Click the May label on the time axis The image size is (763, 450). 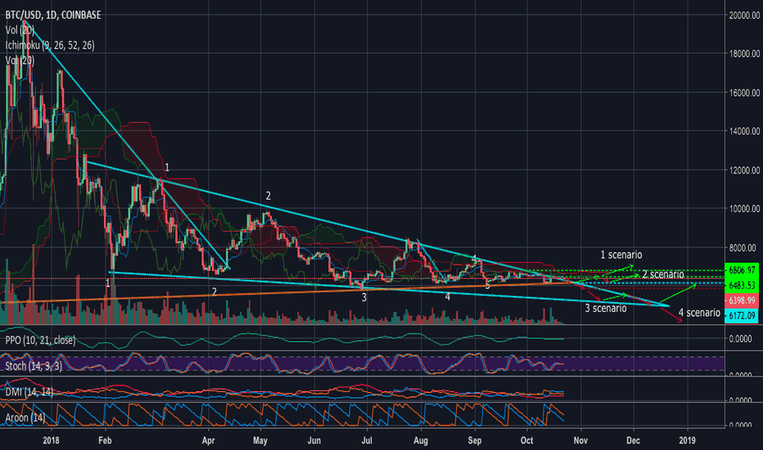pos(260,440)
